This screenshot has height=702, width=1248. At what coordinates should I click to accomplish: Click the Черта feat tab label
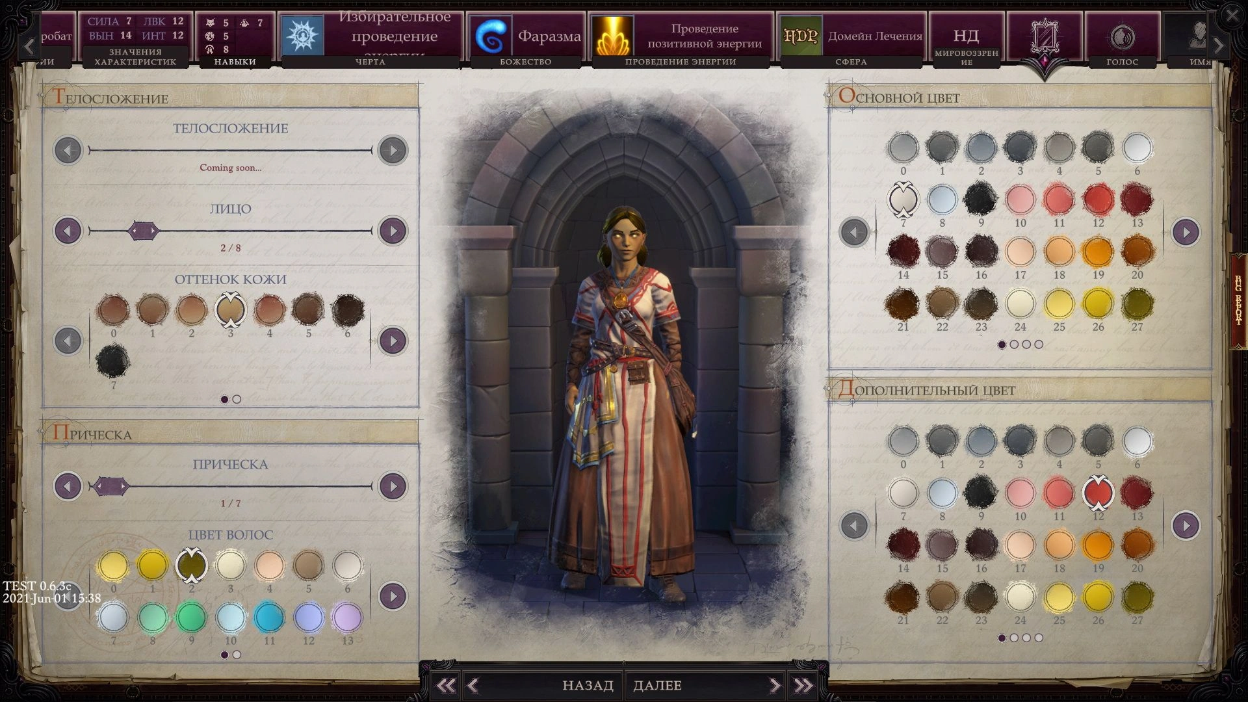[370, 62]
